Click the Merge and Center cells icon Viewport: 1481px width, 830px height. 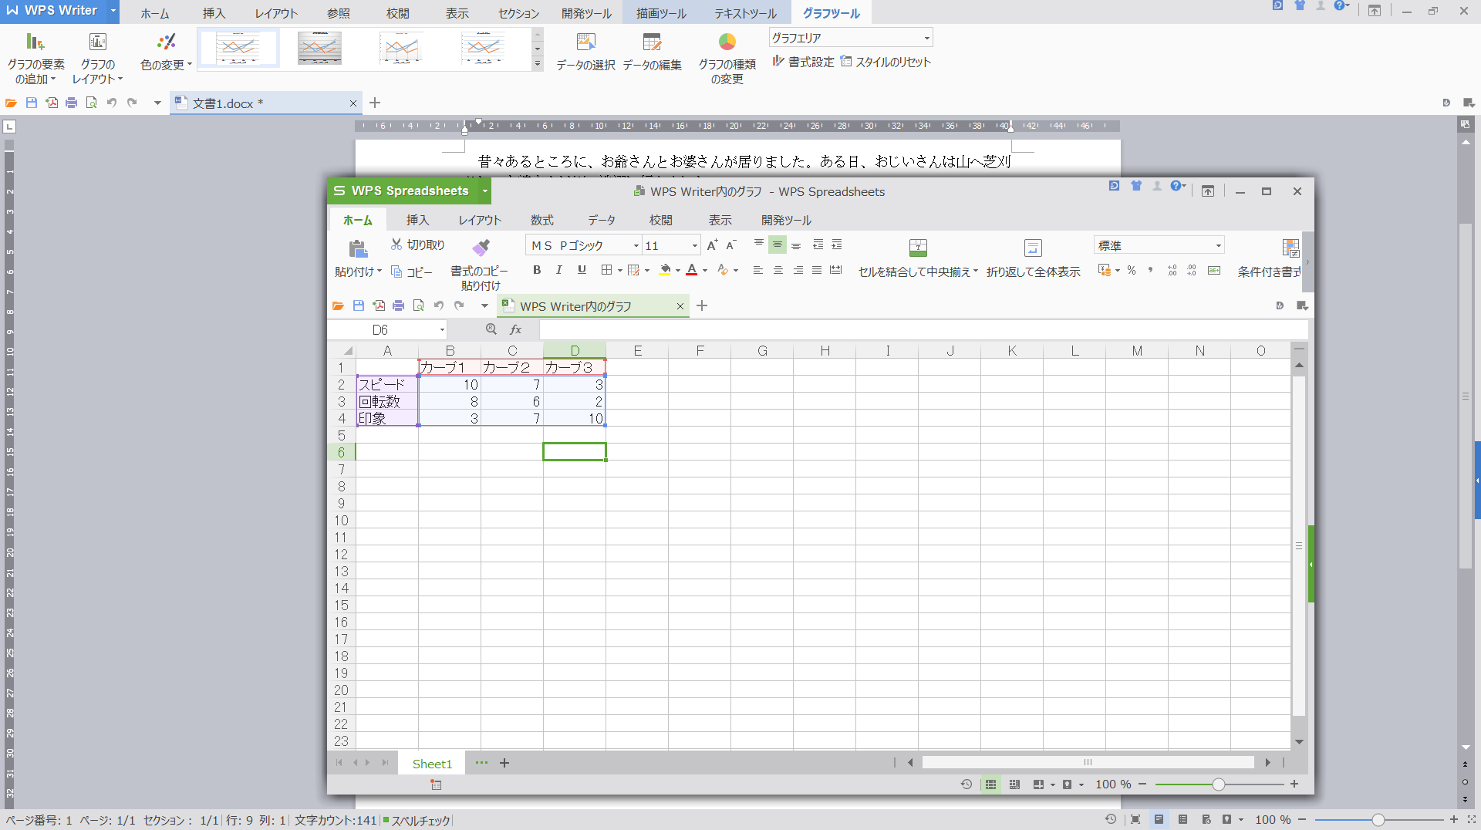(918, 248)
